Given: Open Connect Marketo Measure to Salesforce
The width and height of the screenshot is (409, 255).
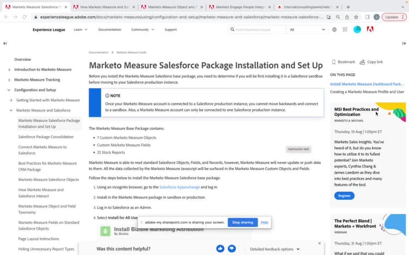Looking at the screenshot, I should tap(43, 150).
